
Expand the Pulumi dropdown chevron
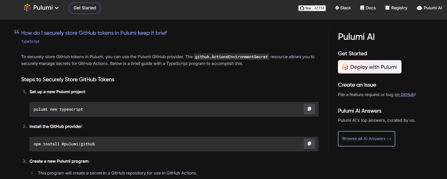(x=57, y=8)
